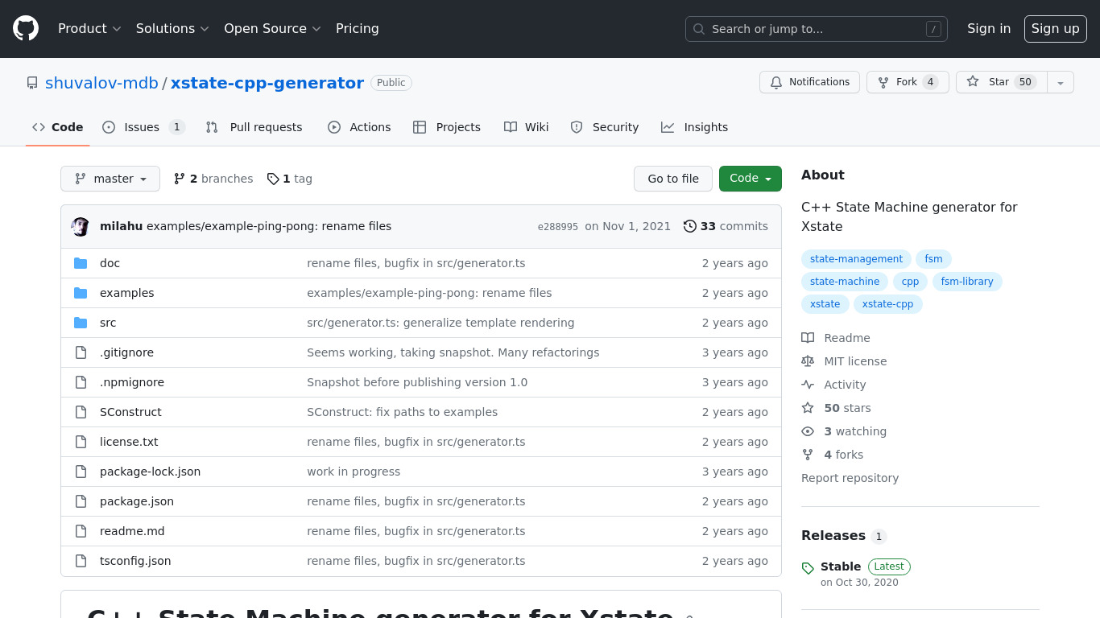Star the repository with Star button
Viewport: 1100px width, 618px height.
coord(1002,82)
